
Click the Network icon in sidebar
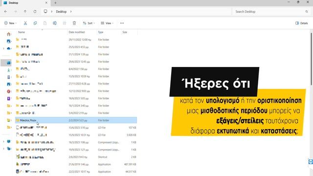9,149
